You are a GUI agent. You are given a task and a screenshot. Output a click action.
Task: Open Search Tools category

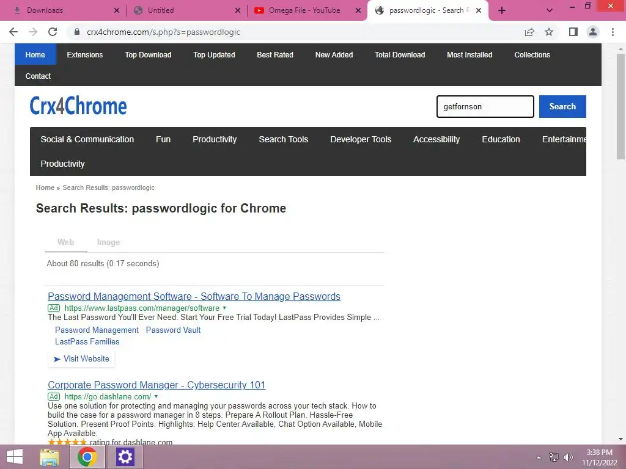(x=284, y=139)
